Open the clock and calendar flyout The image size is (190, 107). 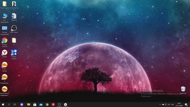pyautogui.click(x=179, y=104)
